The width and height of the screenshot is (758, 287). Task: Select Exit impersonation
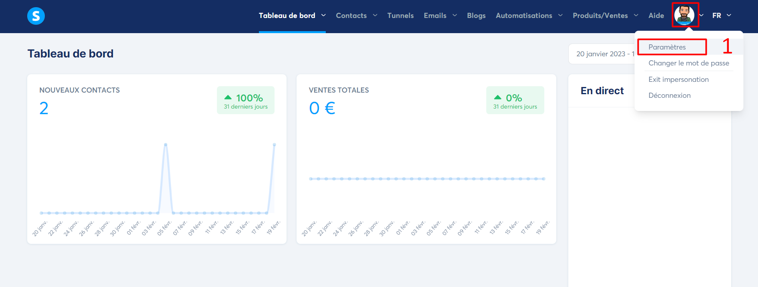(678, 79)
